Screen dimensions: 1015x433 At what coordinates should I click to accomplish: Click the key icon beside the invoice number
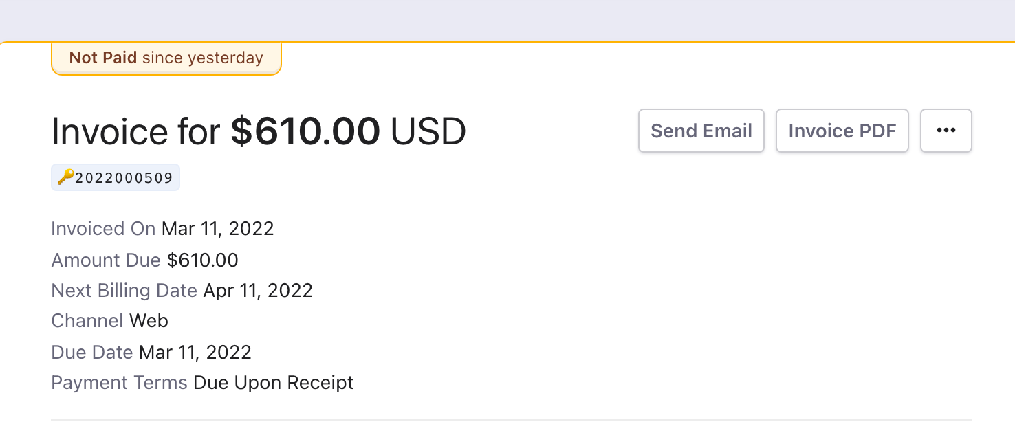click(66, 177)
